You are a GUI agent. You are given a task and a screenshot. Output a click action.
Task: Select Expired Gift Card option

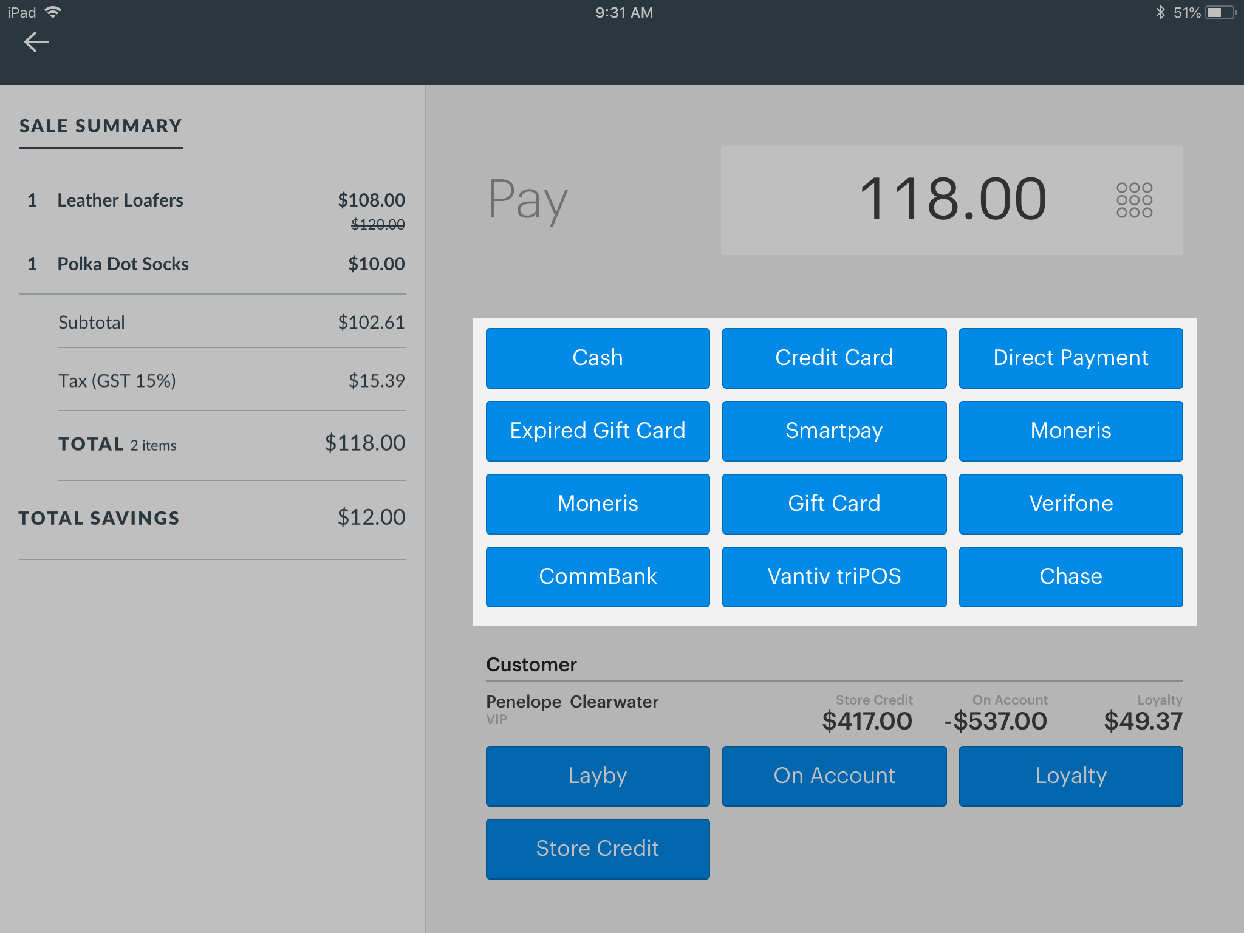click(597, 431)
